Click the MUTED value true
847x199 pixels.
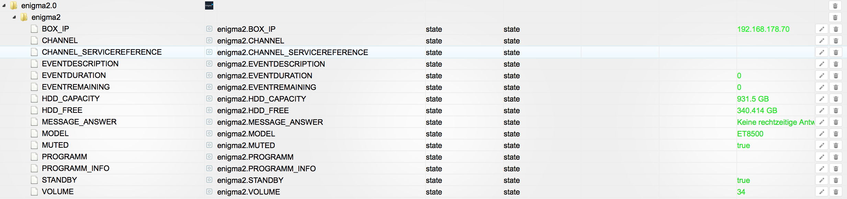[x=743, y=145]
